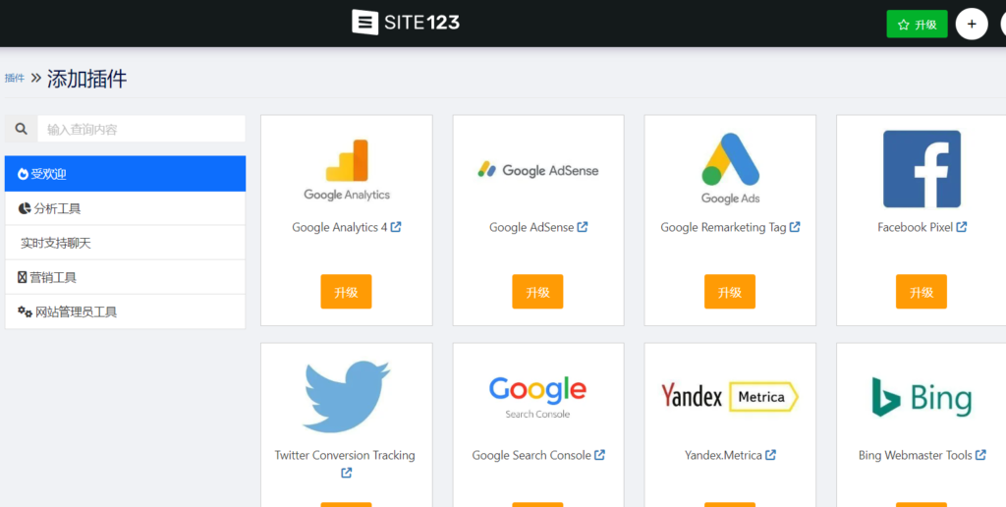Click 升级 button under Facebook Pixel
This screenshot has width=1006, height=507.
click(922, 292)
